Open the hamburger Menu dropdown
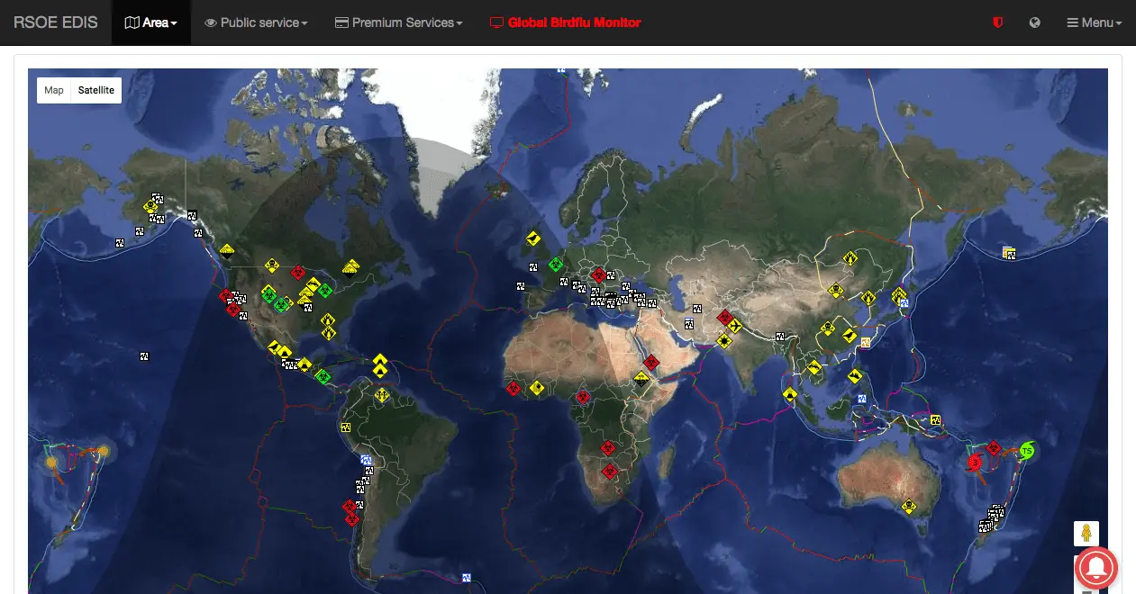The image size is (1136, 594). click(x=1094, y=22)
